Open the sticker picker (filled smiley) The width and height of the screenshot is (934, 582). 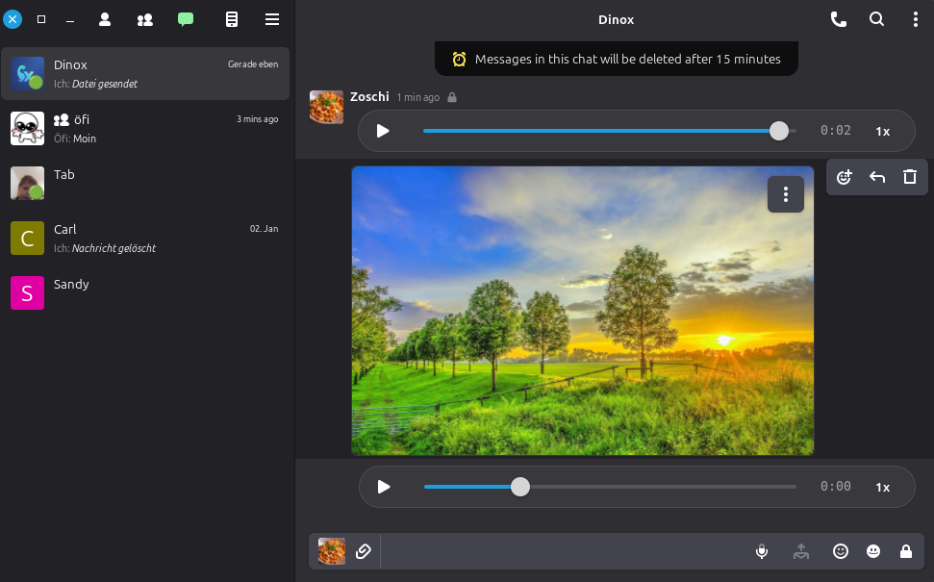[x=873, y=551]
